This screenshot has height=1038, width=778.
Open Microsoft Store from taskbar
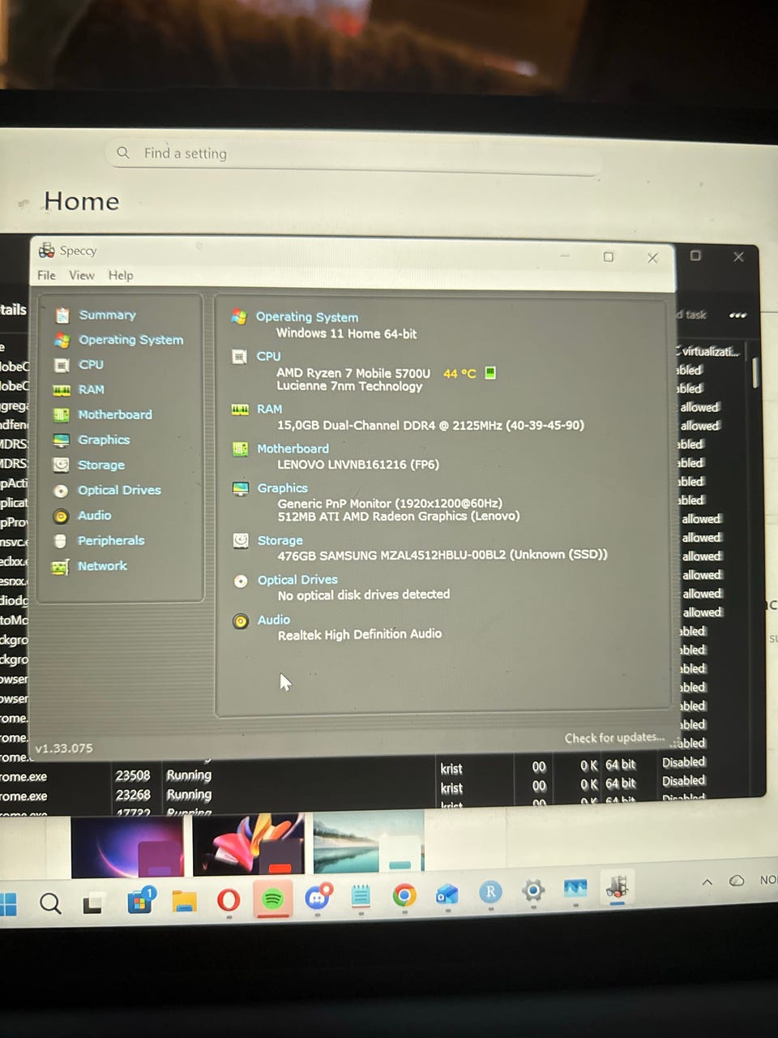[139, 899]
